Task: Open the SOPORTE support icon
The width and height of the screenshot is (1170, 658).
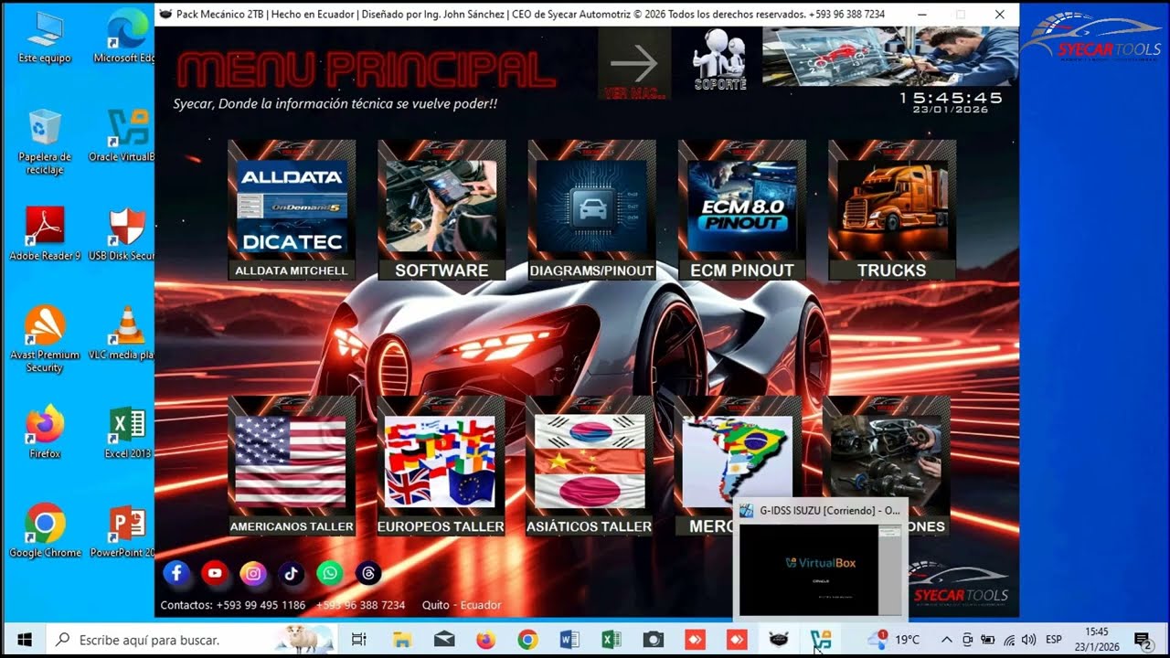Action: click(x=720, y=59)
